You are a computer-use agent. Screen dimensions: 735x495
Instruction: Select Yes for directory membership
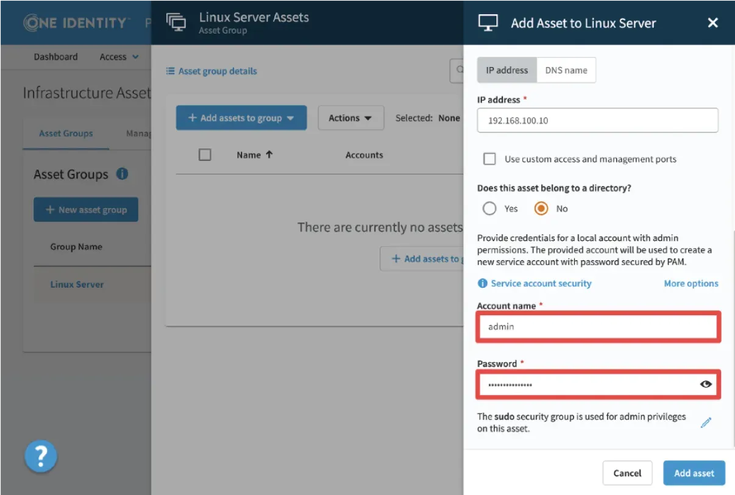coord(489,208)
